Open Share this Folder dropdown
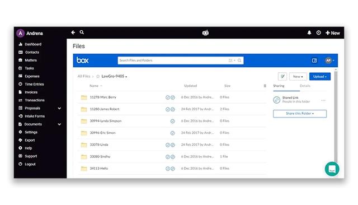358x205 pixels. 300,114
